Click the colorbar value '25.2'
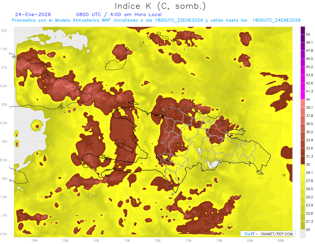Image resolution: width=315 pixels, height=244 pixels. click(309, 197)
